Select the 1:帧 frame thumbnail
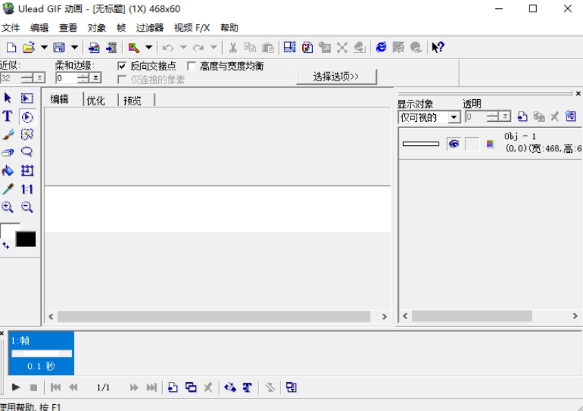 41,353
